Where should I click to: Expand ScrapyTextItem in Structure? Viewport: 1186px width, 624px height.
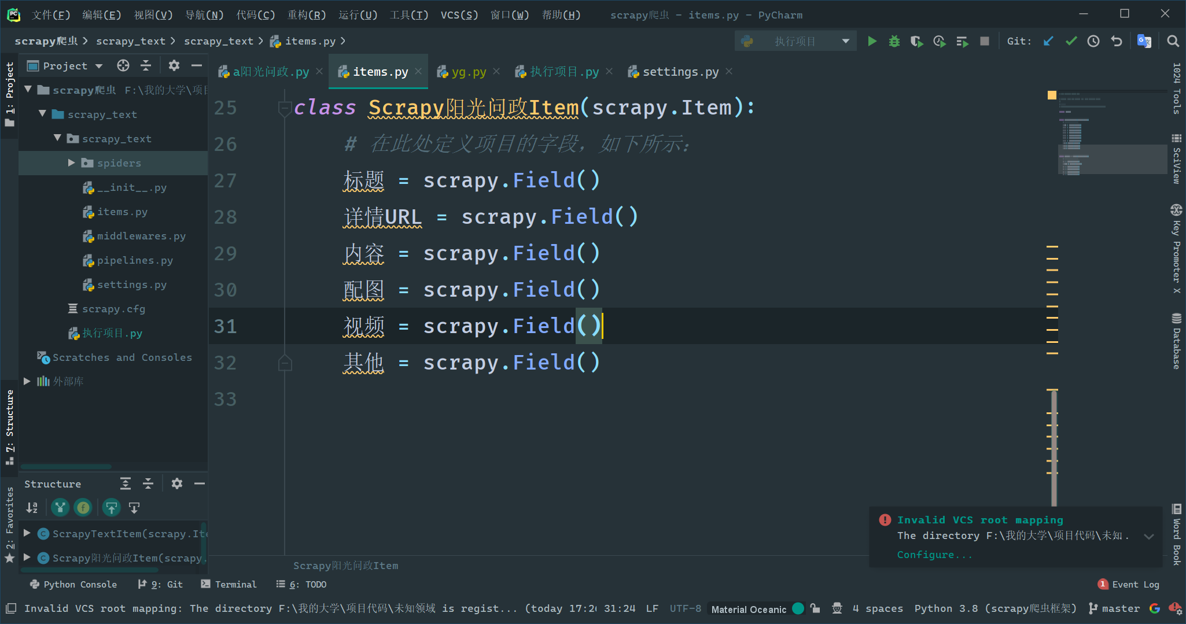27,533
